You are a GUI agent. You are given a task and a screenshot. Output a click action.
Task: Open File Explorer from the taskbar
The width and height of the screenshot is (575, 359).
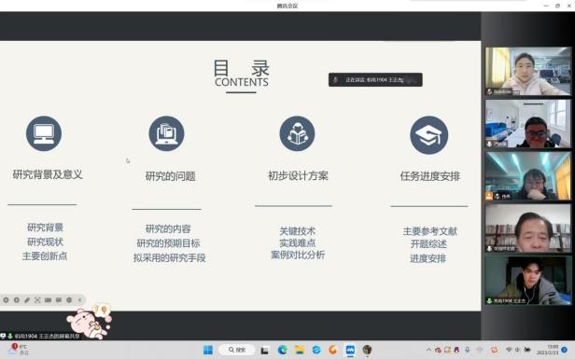pyautogui.click(x=300, y=350)
